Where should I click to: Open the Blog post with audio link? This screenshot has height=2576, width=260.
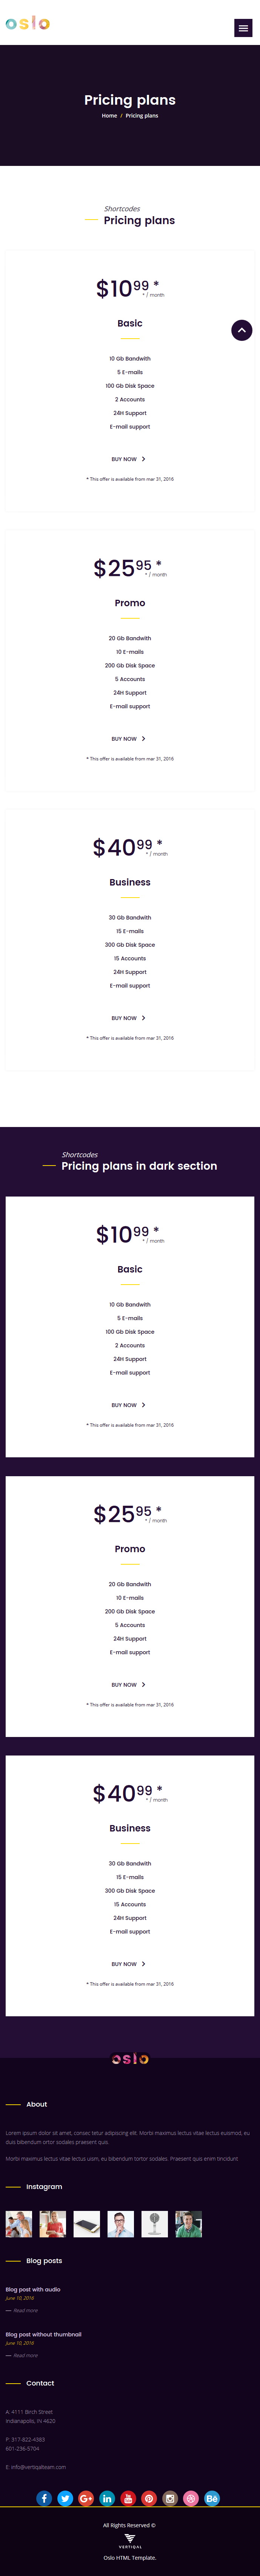33,2289
